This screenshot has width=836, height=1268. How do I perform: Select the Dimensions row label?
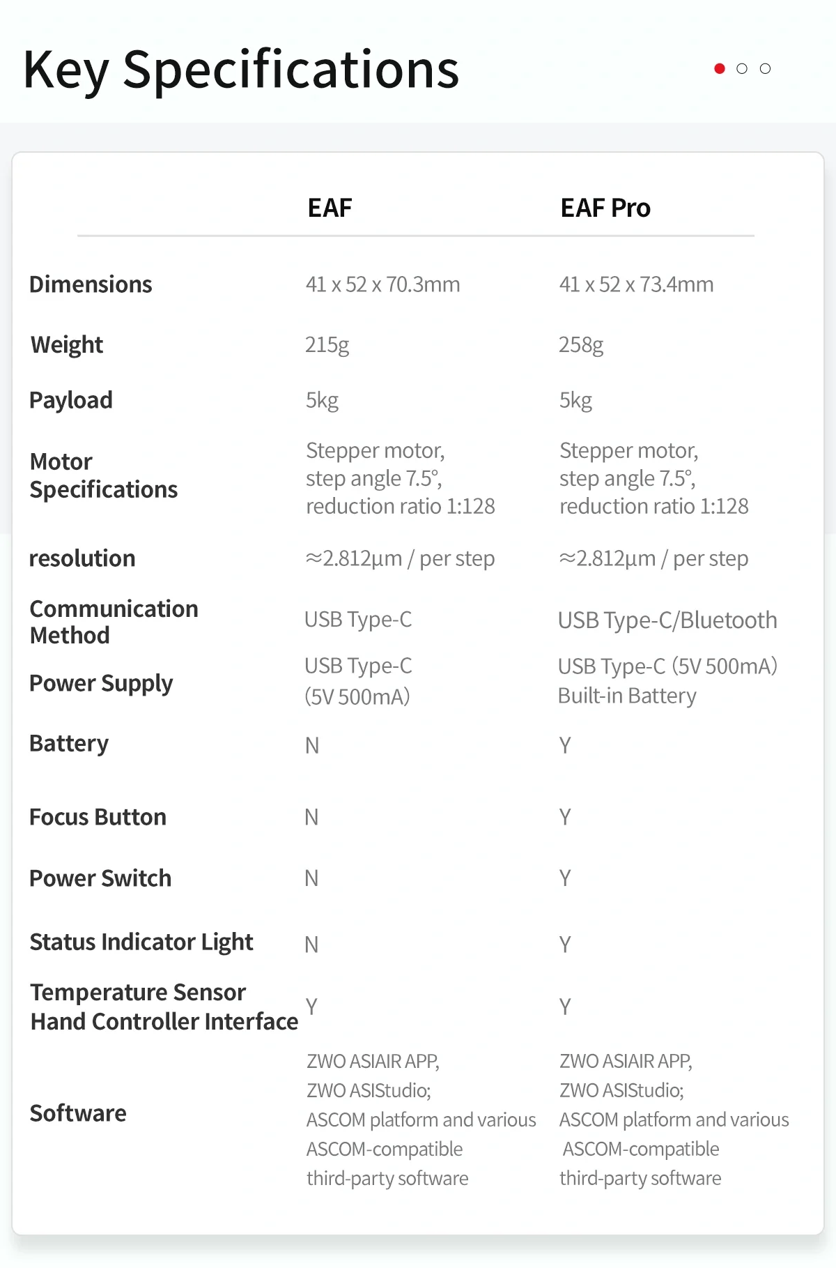click(91, 284)
